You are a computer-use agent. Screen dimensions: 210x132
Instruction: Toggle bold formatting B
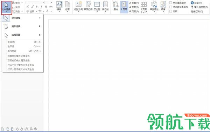point(37,7)
